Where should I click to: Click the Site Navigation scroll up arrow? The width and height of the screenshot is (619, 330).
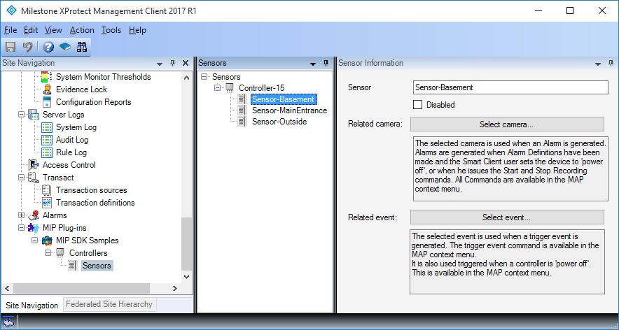pyautogui.click(x=187, y=78)
